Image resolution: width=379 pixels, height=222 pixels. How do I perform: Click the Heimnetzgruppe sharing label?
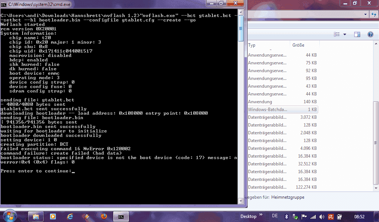[x=288, y=197]
